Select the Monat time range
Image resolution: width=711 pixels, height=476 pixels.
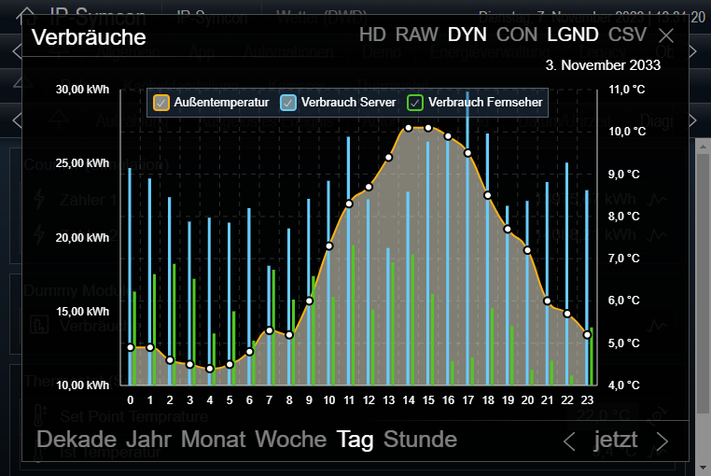(214, 440)
